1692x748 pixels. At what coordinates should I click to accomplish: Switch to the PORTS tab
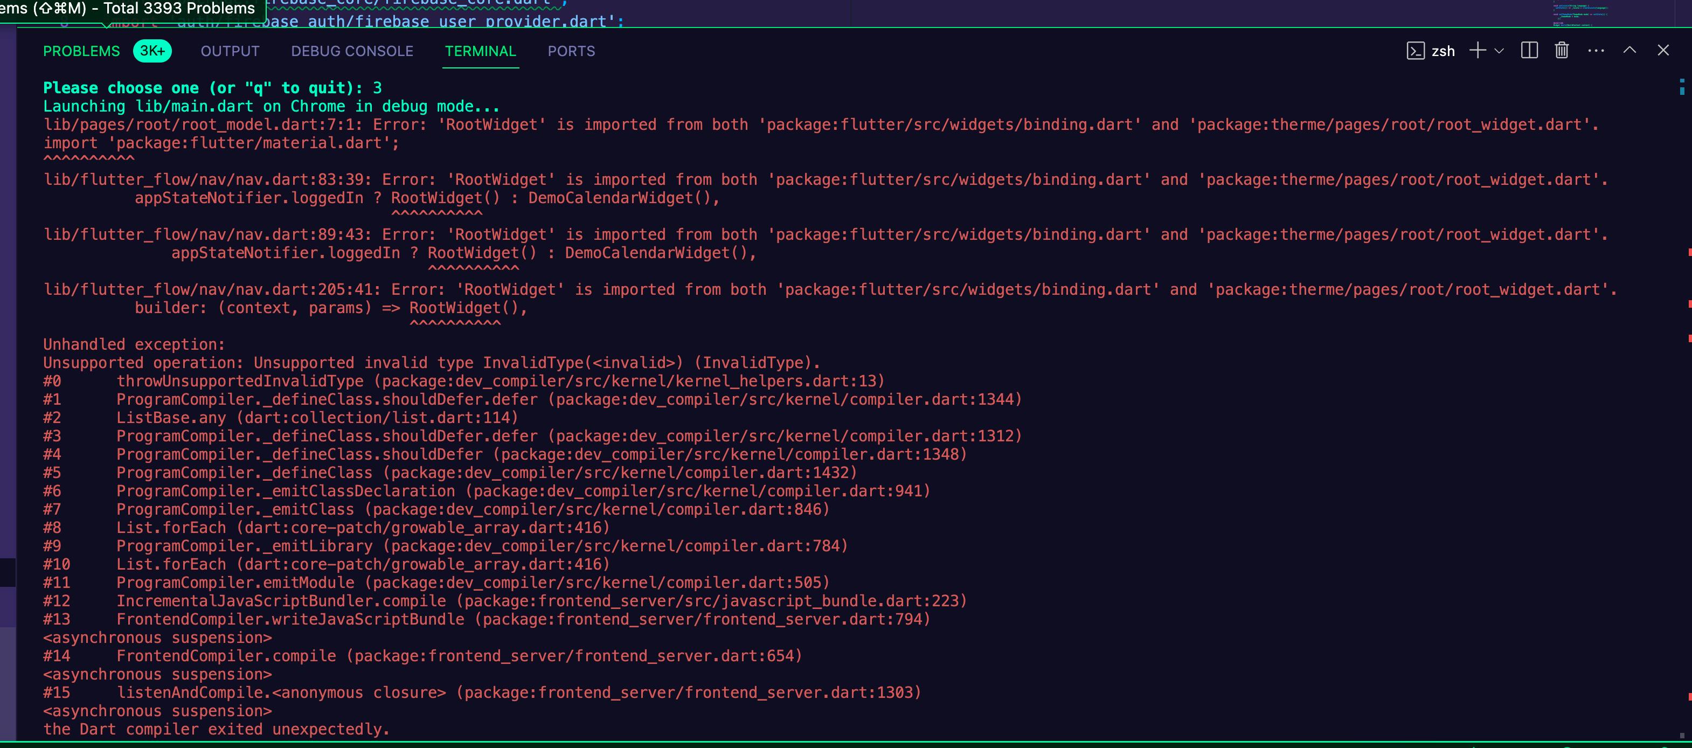click(571, 51)
